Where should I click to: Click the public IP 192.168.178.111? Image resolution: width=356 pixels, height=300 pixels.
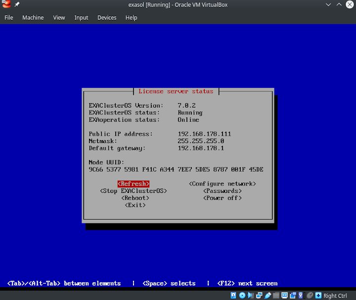pos(204,134)
